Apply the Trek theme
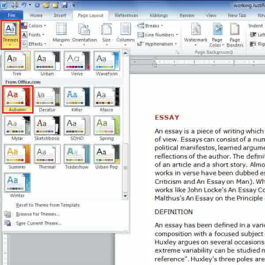Viewport: 265px width, 265px height. point(17,64)
